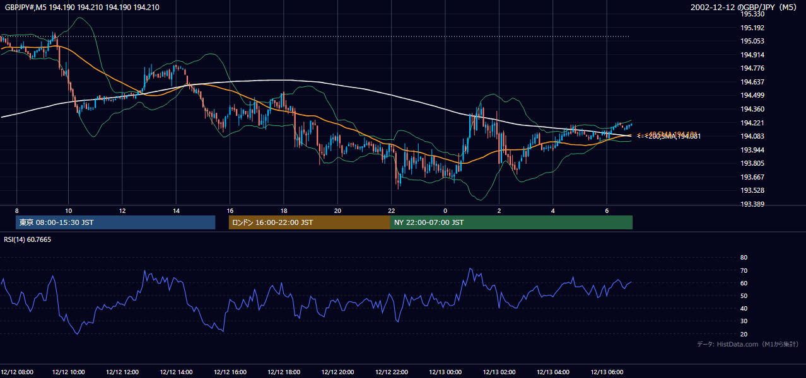This screenshot has height=378, width=806.
Task: Click hour tick '18' under price chart
Action: point(284,211)
